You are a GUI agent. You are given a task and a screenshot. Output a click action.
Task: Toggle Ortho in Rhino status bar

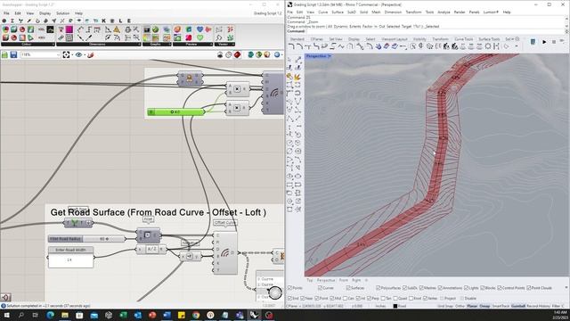pos(460,306)
